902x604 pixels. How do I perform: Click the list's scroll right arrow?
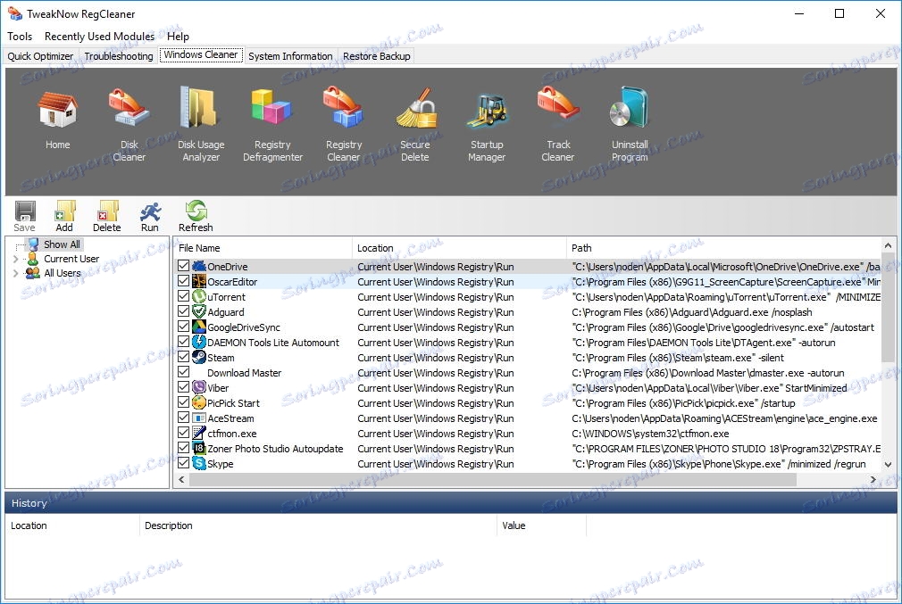(x=873, y=479)
